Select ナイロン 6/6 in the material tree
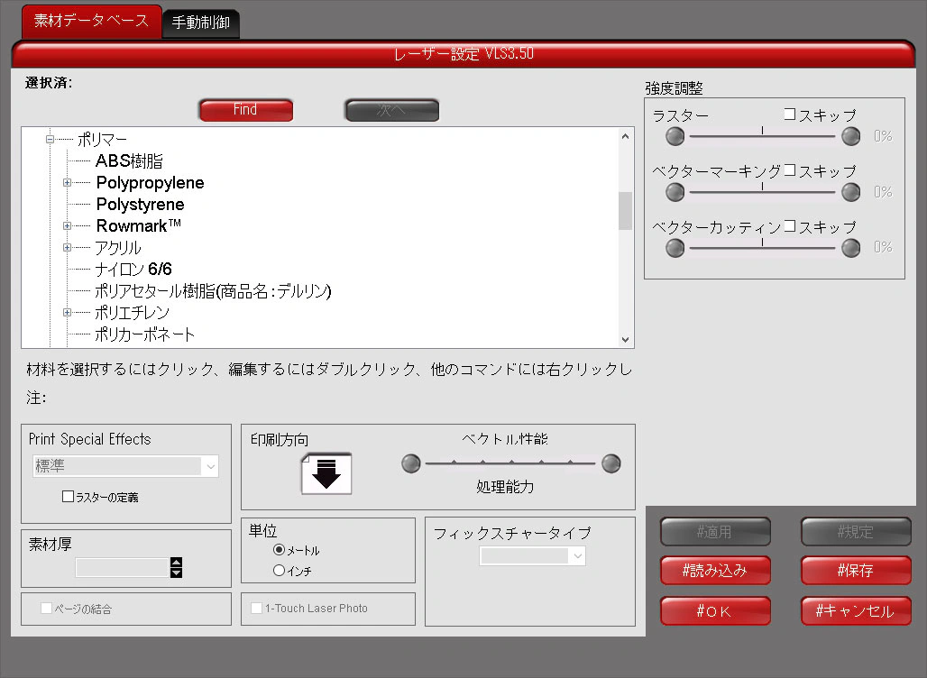Viewport: 927px width, 678px height. 133,270
